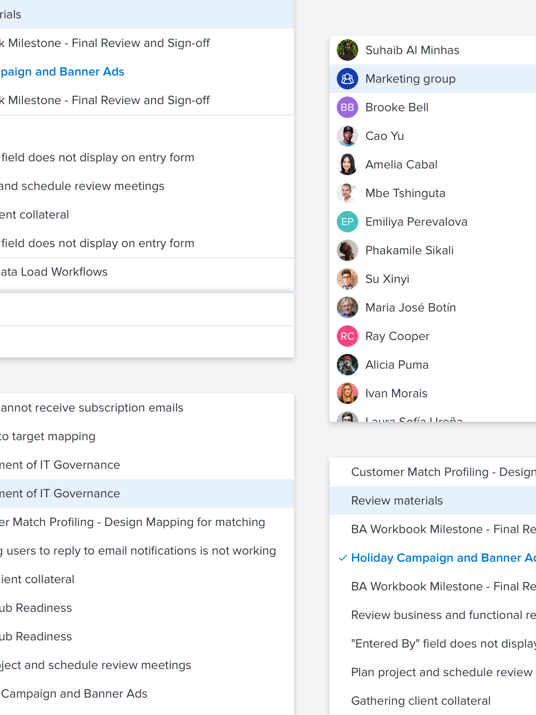Select Review materials in dropdown list
Screen dimensions: 536x715
click(x=397, y=500)
